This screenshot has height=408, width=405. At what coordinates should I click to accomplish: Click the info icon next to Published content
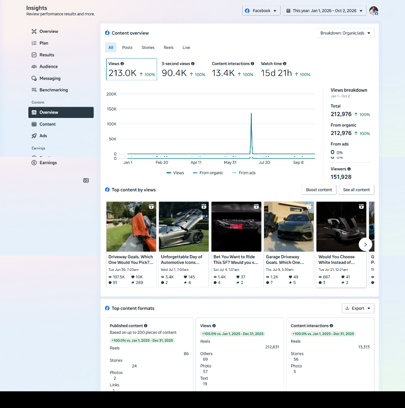[146, 326]
